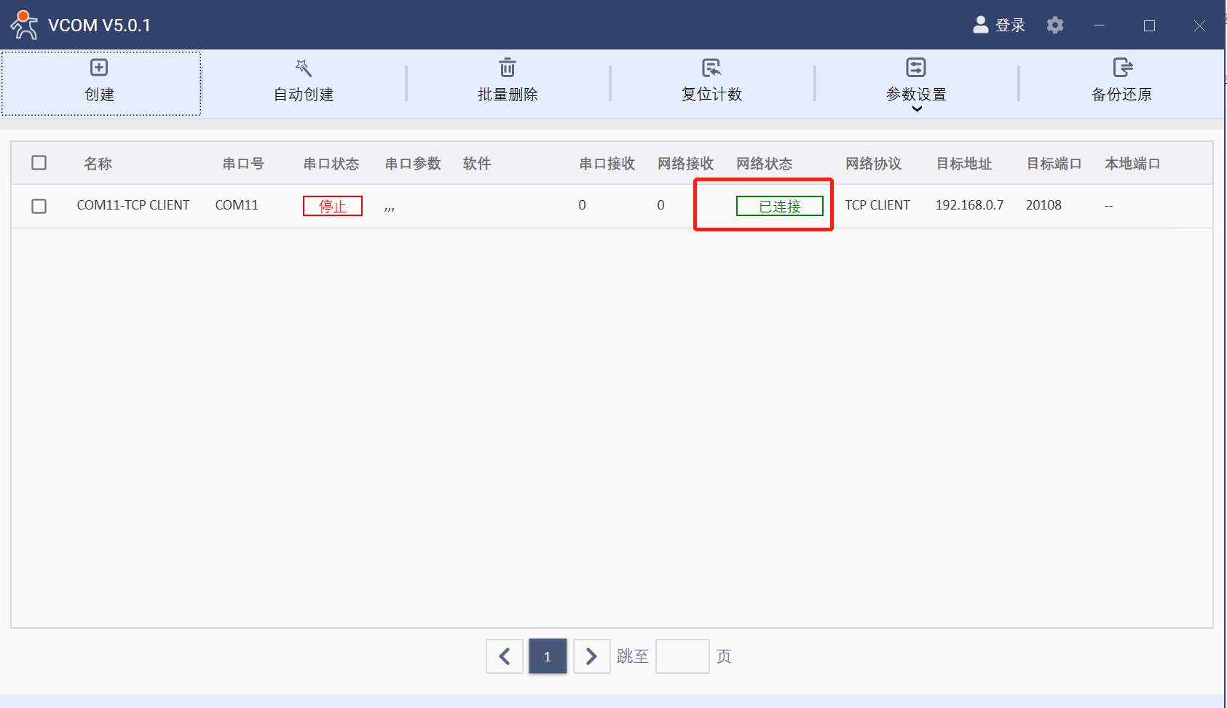
Task: Click the 复位计数 toolbar label
Action: 711,95
